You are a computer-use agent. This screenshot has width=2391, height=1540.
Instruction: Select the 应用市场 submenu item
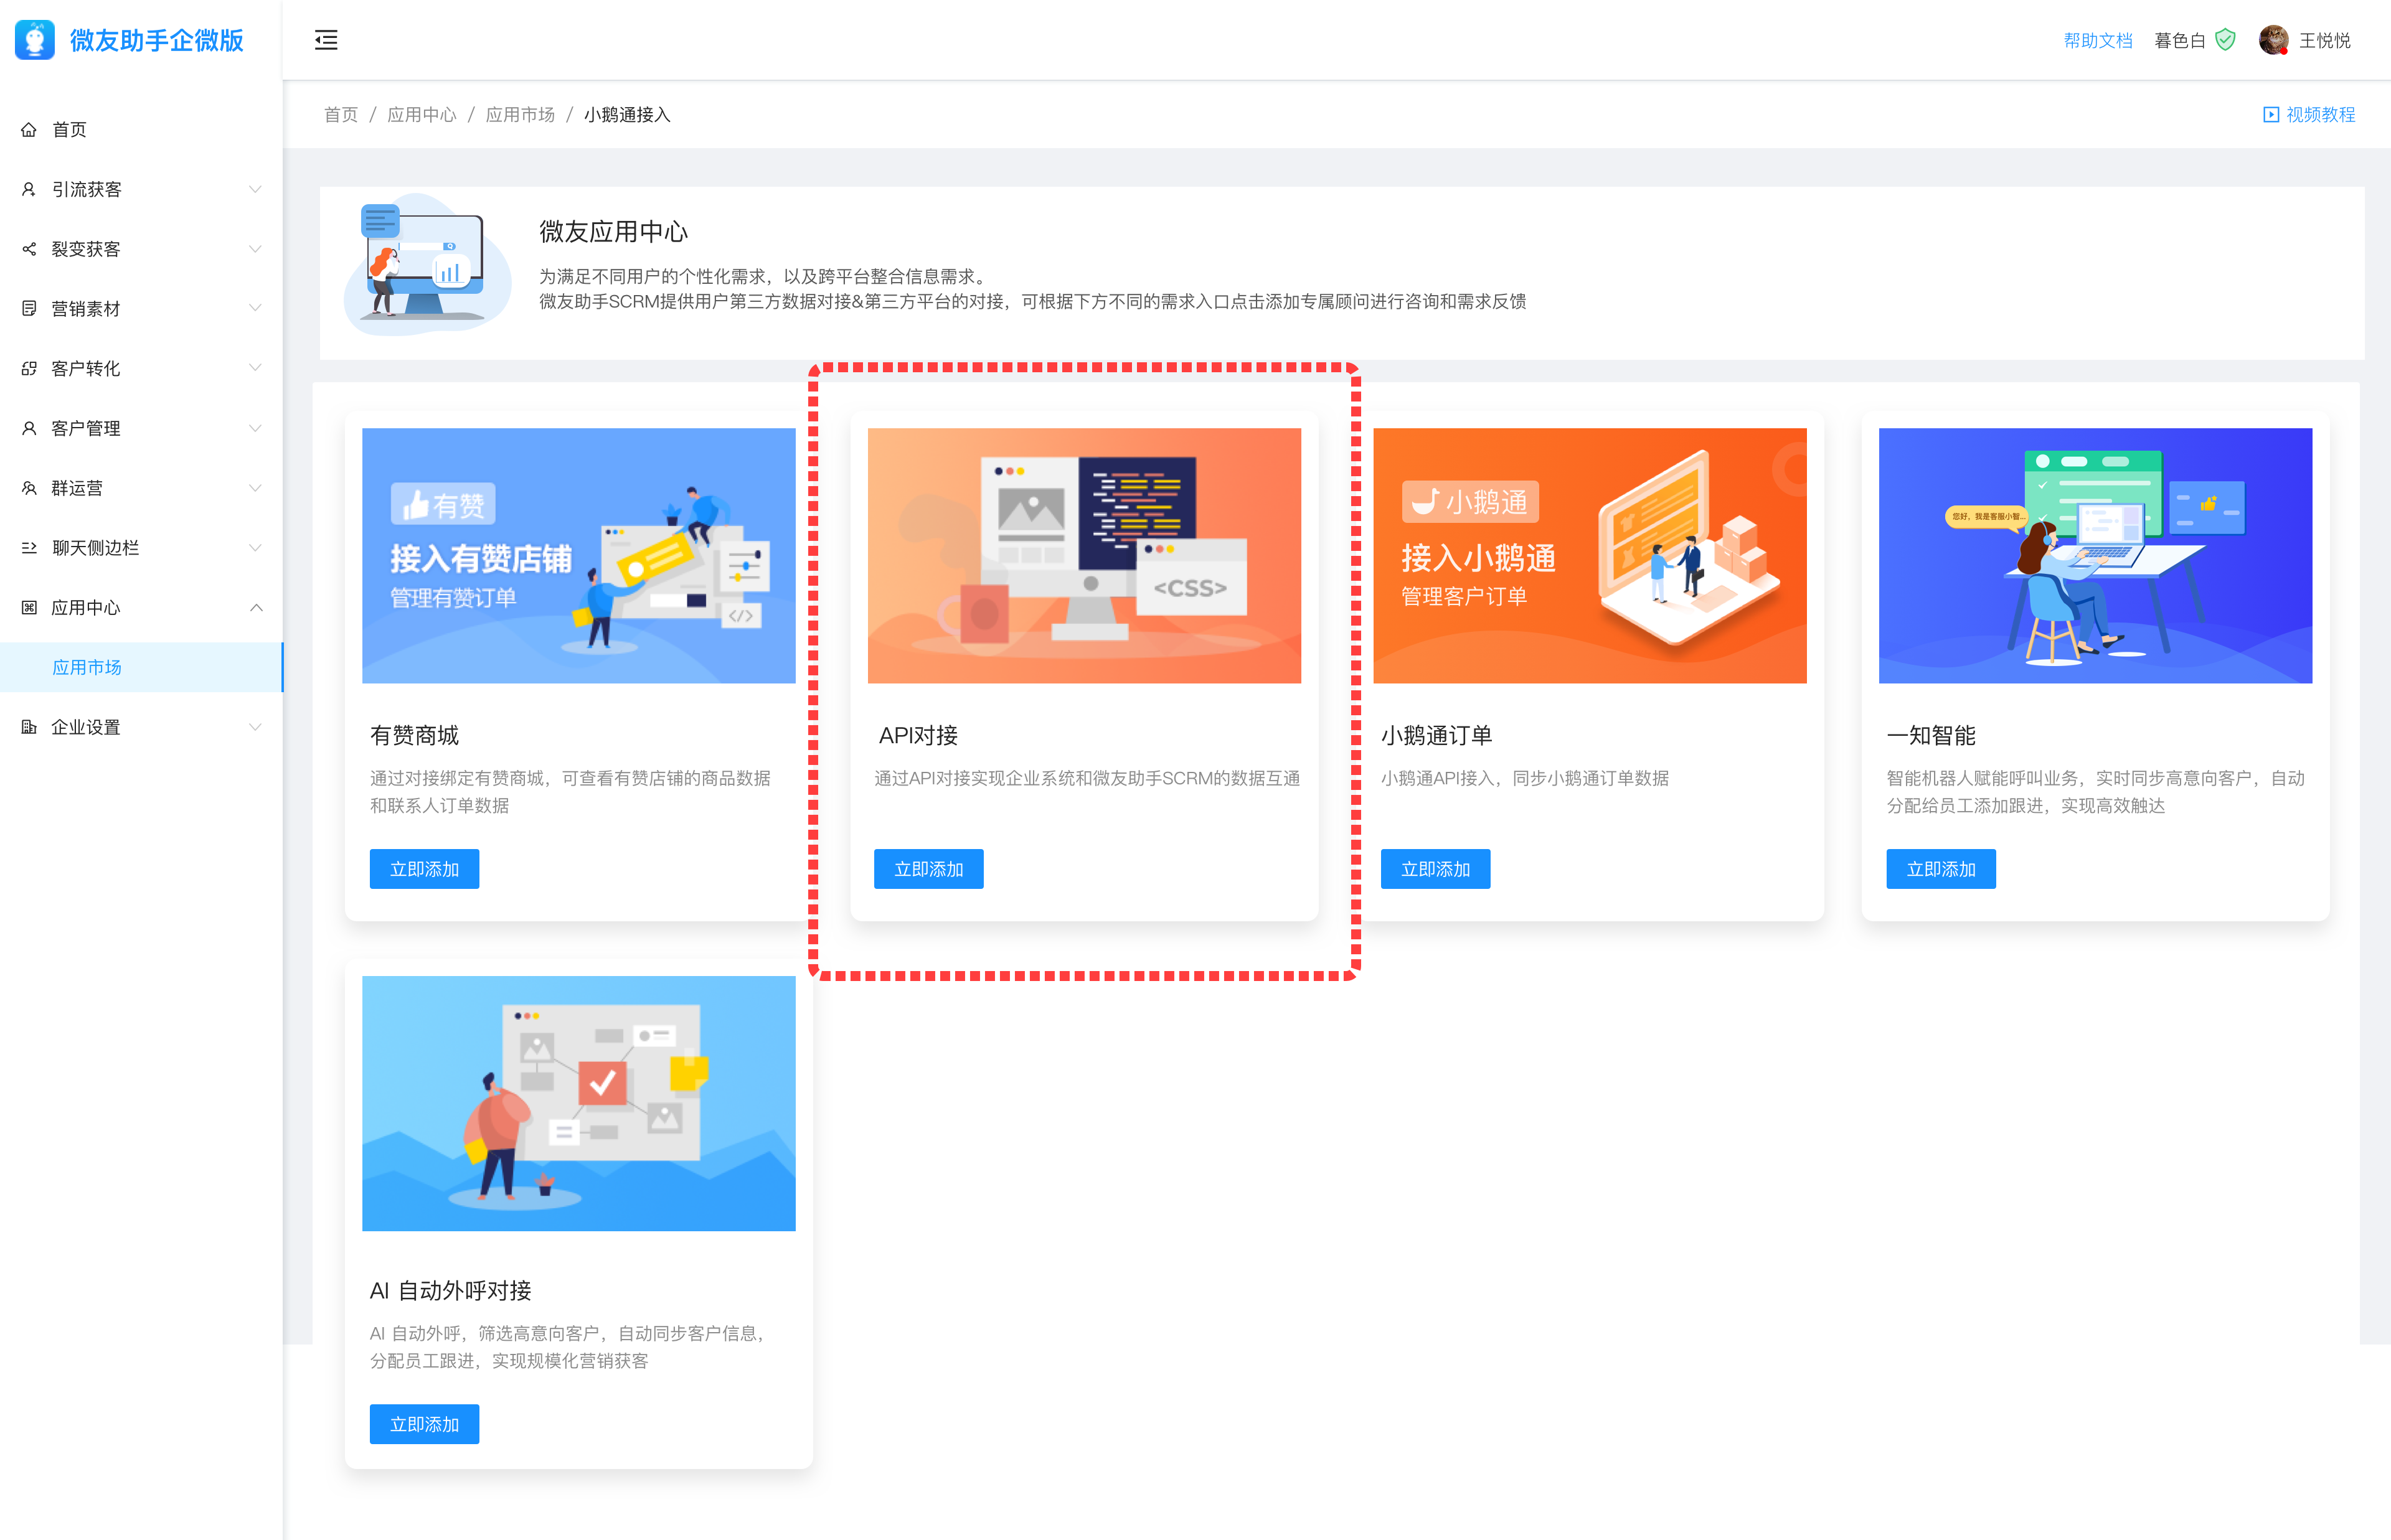pyautogui.click(x=141, y=667)
